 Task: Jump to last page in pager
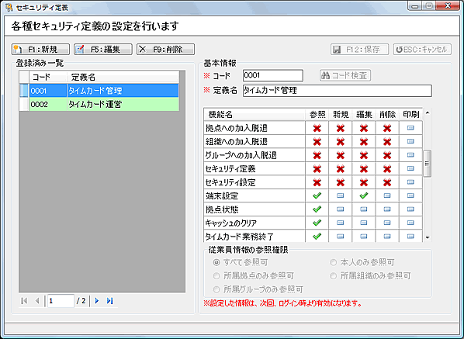pos(109,301)
